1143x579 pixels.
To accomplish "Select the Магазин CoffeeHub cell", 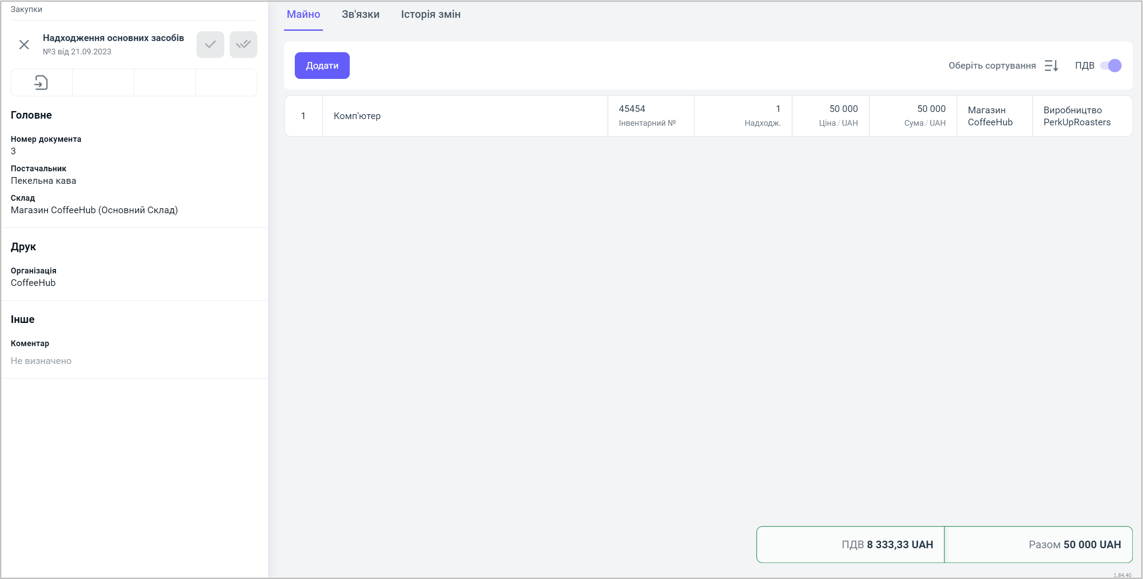I will click(993, 116).
